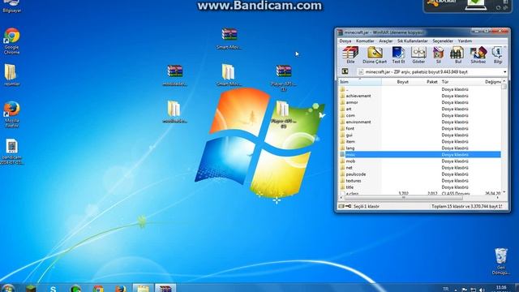Click the Google Chrome desktop shortcut

12,41
